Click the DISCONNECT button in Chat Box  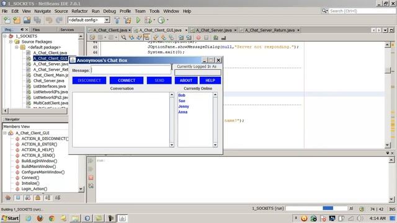89,81
